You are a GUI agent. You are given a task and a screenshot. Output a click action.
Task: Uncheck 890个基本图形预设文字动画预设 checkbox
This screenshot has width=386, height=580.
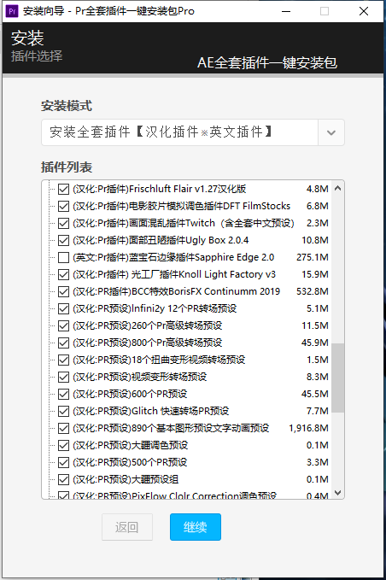point(63,428)
